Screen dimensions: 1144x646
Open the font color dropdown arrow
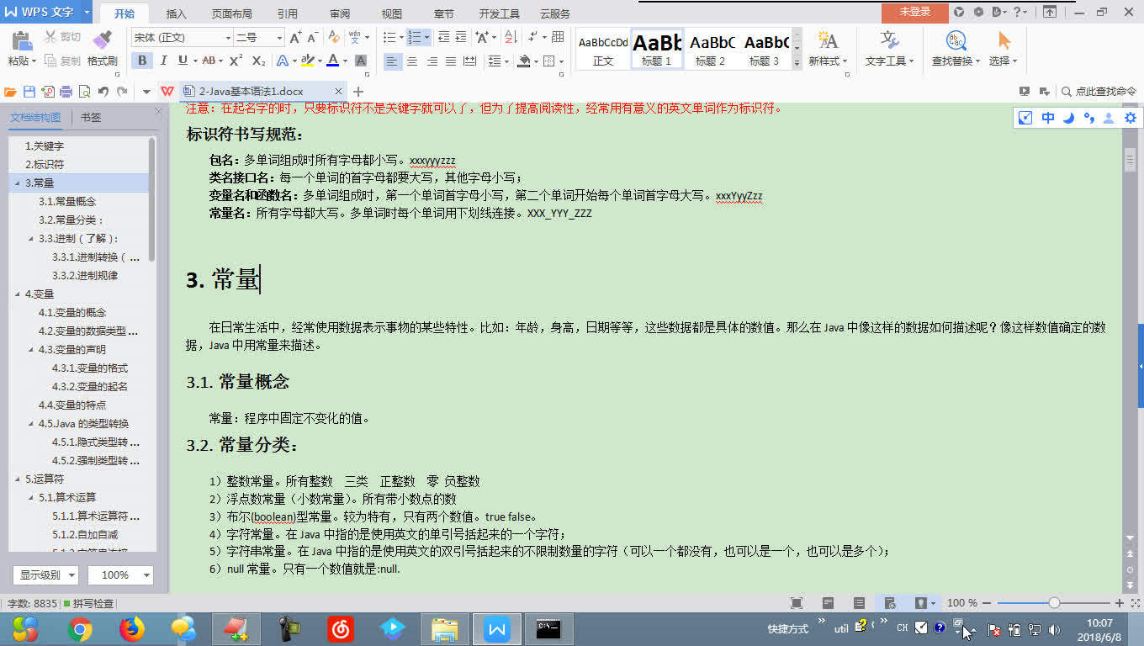click(345, 61)
